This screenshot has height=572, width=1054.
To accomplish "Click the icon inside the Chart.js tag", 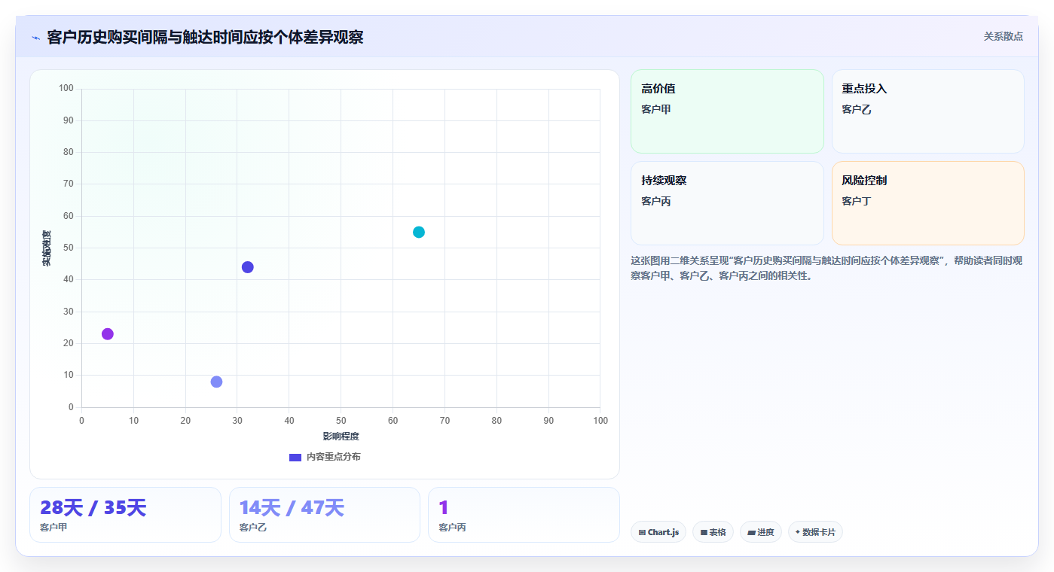I will coord(642,532).
